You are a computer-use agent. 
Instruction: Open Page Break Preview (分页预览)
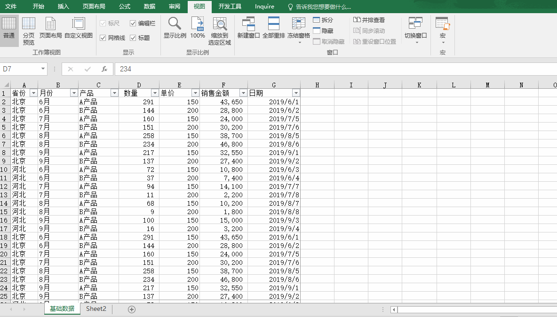(28, 31)
